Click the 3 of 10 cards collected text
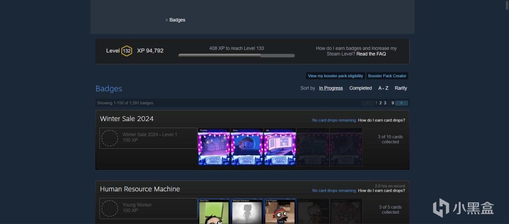This screenshot has width=509, height=224. [x=390, y=139]
